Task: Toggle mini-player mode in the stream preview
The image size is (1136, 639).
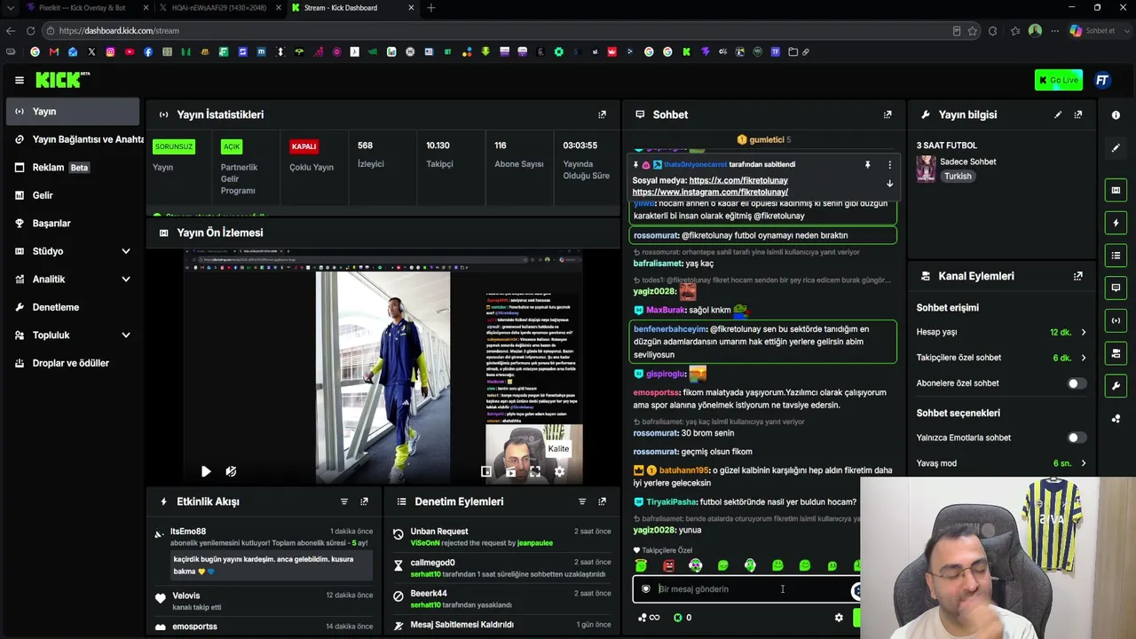Action: point(485,472)
